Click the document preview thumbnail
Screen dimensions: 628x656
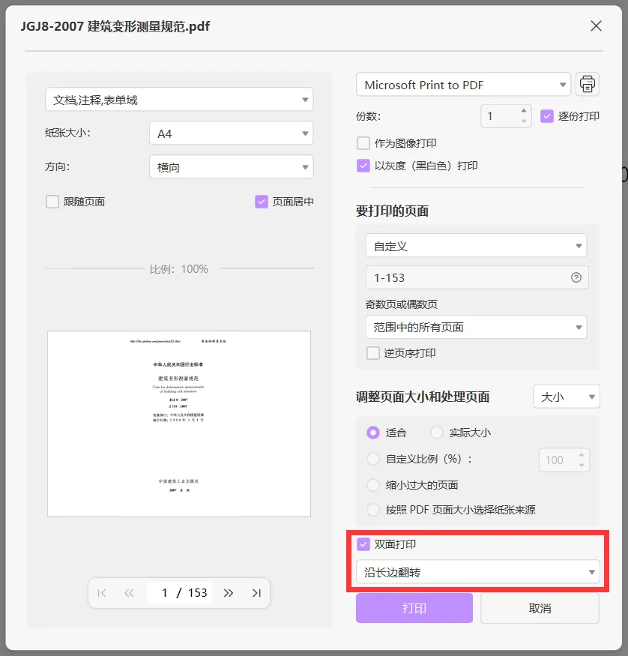pyautogui.click(x=179, y=424)
